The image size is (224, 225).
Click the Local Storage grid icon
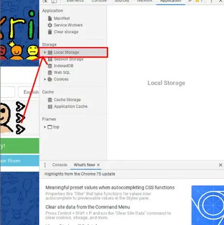coord(50,52)
